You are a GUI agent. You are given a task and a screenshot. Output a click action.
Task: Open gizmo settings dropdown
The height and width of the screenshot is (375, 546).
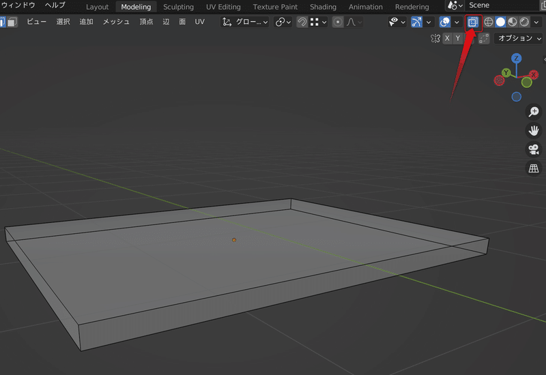[429, 22]
